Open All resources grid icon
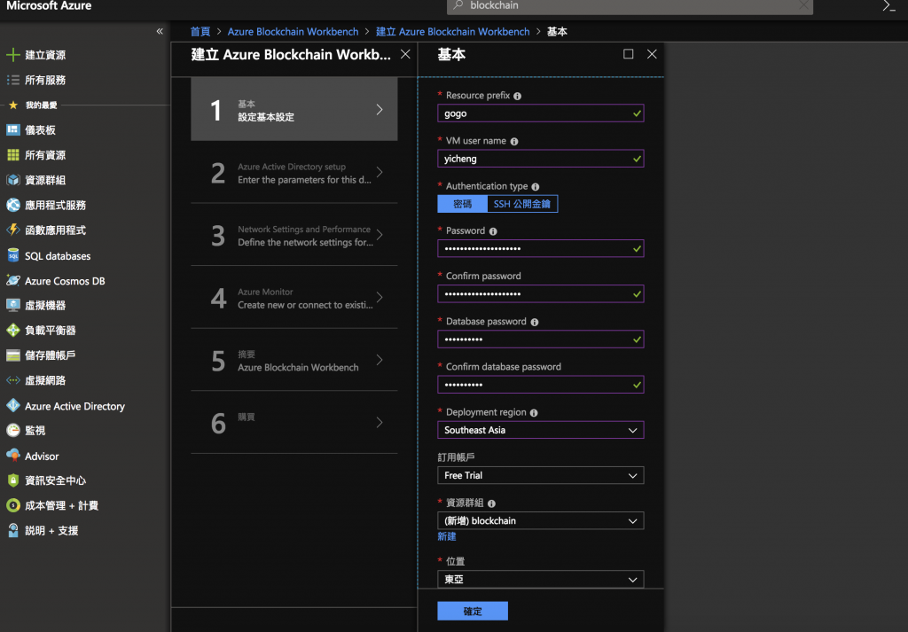This screenshot has height=632, width=908. [12, 155]
